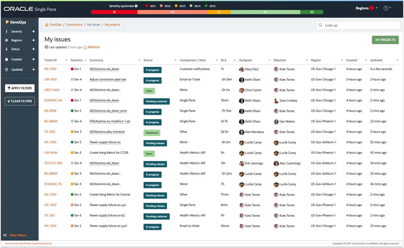
Task: Click the Updated calendar-check icon in sidebar
Action: [7, 70]
